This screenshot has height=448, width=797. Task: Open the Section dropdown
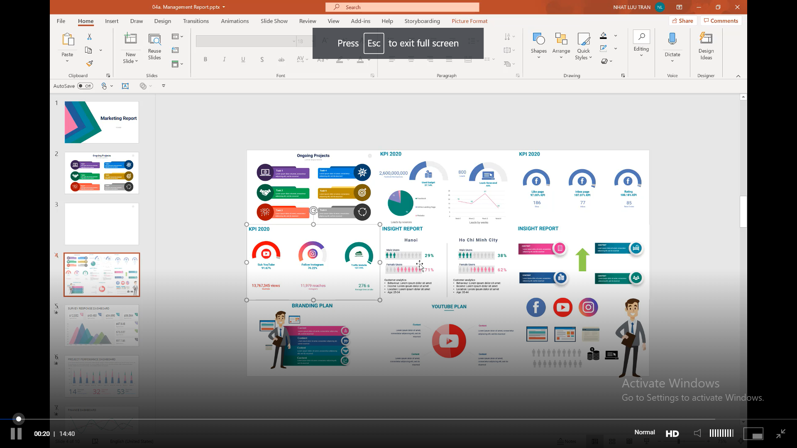point(177,64)
